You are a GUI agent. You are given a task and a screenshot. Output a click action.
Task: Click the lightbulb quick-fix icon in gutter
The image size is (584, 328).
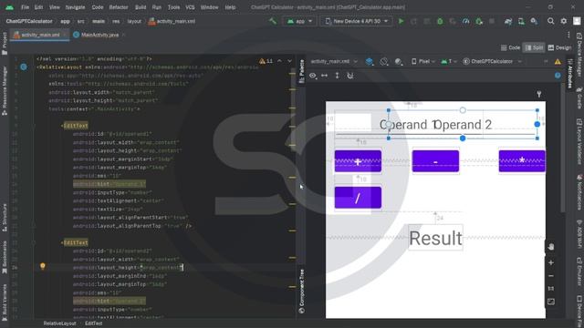[x=43, y=266]
